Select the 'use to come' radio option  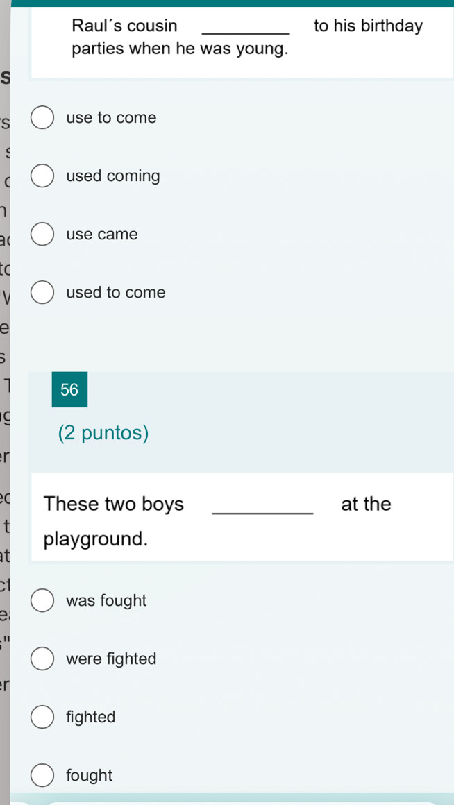click(x=42, y=118)
